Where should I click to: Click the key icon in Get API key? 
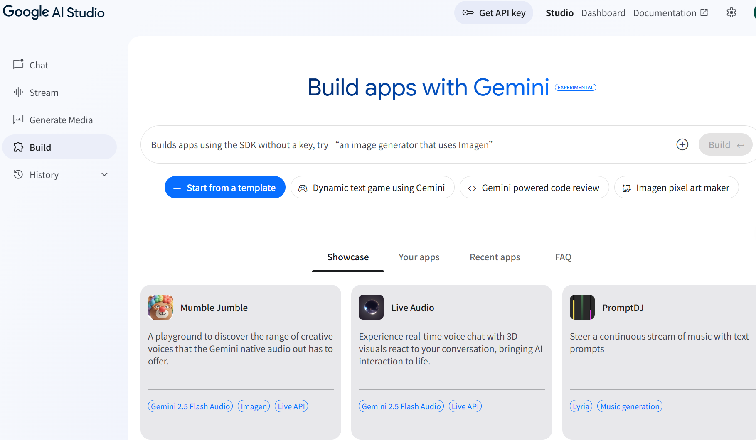[x=468, y=13]
